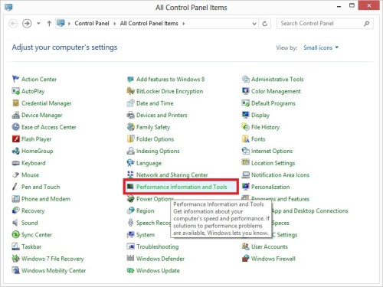
Task: Click the Display icon
Action: [x=245, y=115]
